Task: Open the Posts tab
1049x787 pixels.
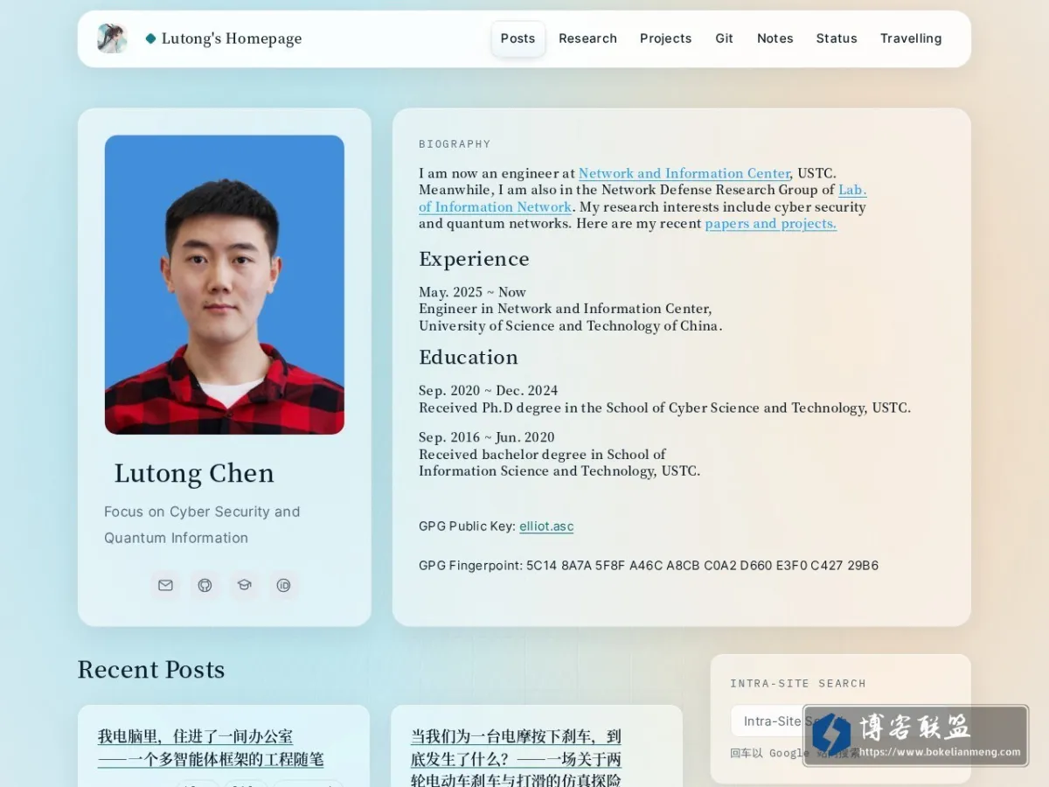Action: tap(518, 38)
